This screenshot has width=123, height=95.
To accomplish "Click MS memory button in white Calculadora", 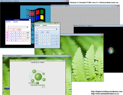I will coord(8,38).
